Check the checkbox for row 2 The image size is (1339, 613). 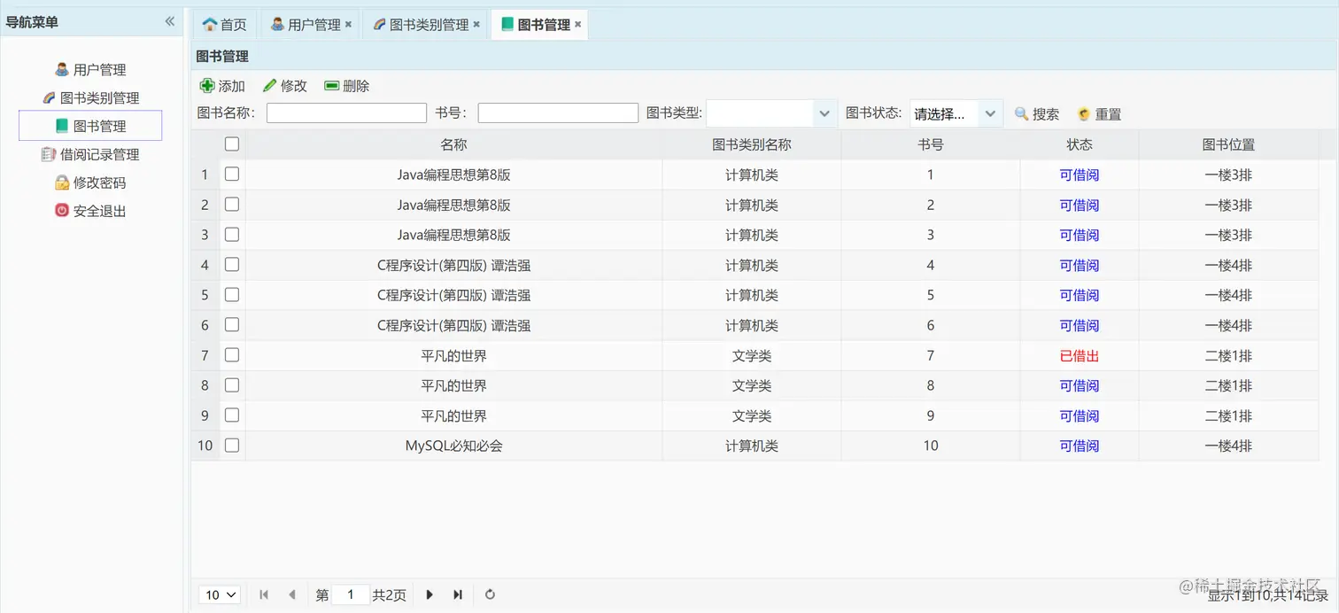tap(232, 204)
